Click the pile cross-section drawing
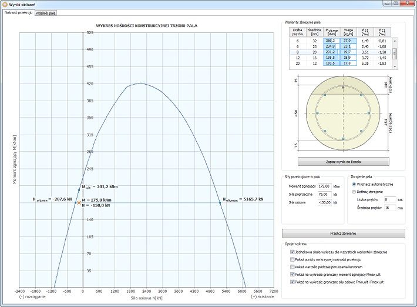 [x=343, y=113]
